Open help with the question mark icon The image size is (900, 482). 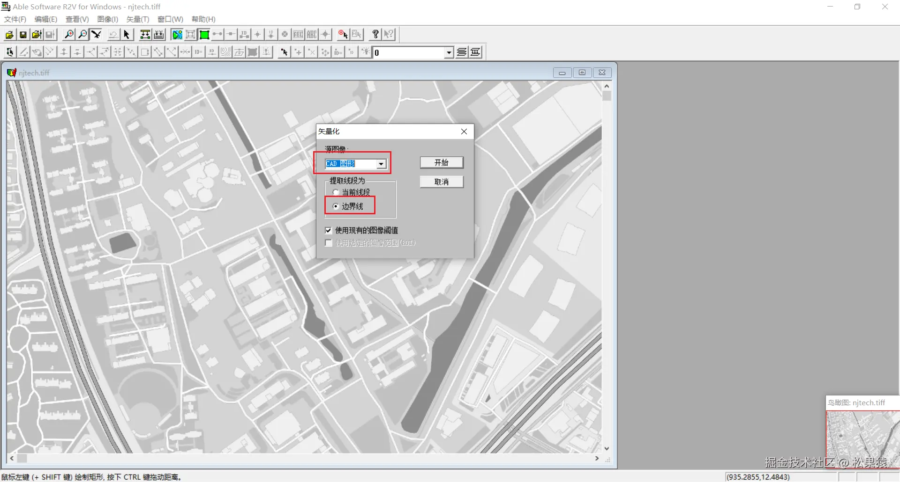[375, 35]
